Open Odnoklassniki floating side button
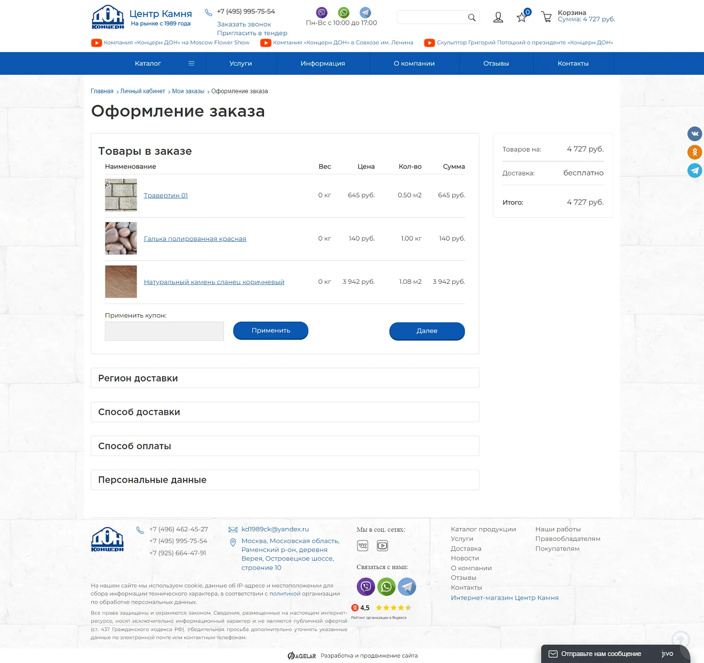 tap(694, 152)
